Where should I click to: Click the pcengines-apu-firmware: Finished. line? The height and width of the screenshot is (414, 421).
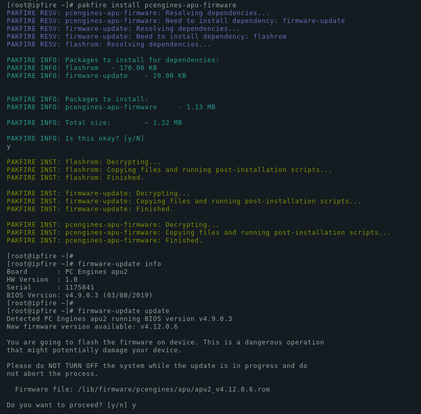coord(104,240)
